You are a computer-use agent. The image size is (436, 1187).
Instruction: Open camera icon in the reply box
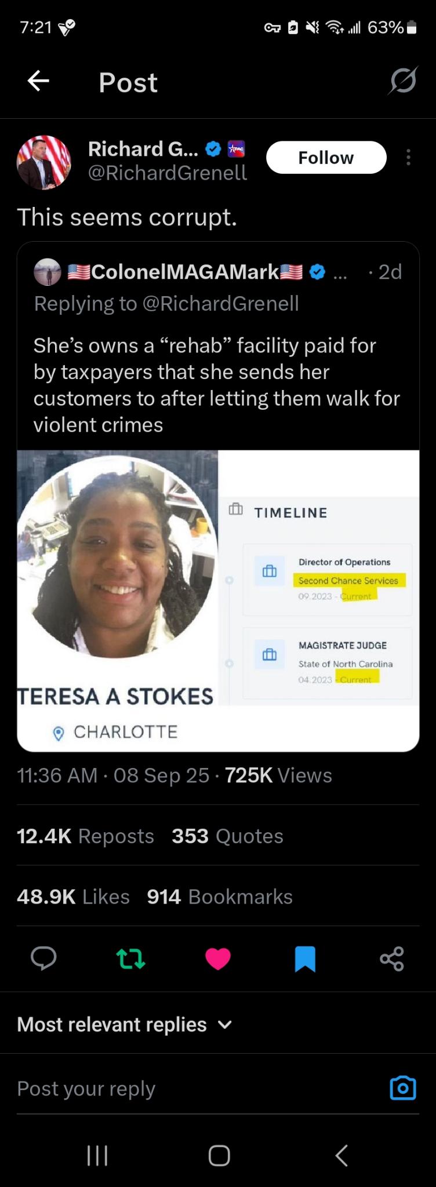pyautogui.click(x=403, y=1088)
